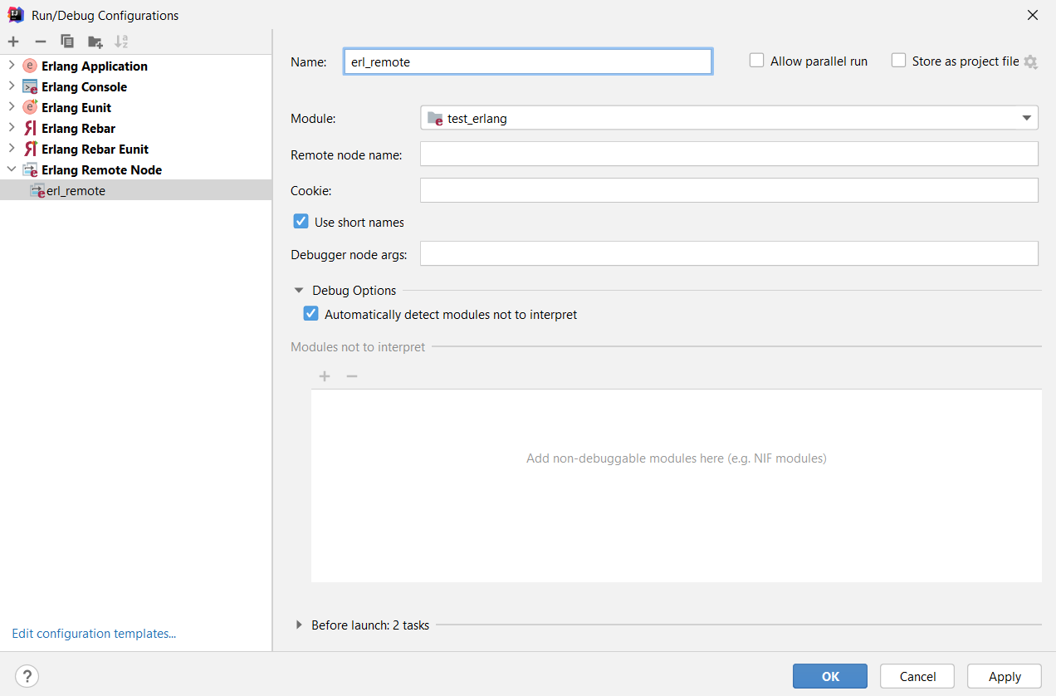Add a new configuration with plus icon
The image size is (1056, 696).
click(x=13, y=42)
